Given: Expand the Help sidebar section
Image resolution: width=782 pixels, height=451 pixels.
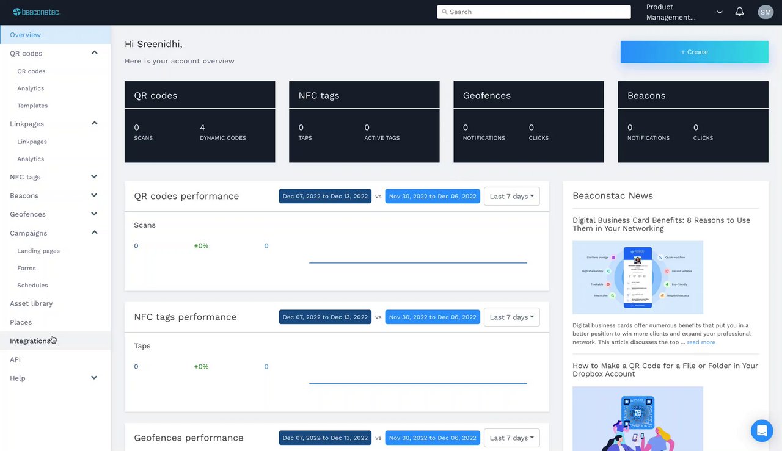Looking at the screenshot, I should 94,378.
